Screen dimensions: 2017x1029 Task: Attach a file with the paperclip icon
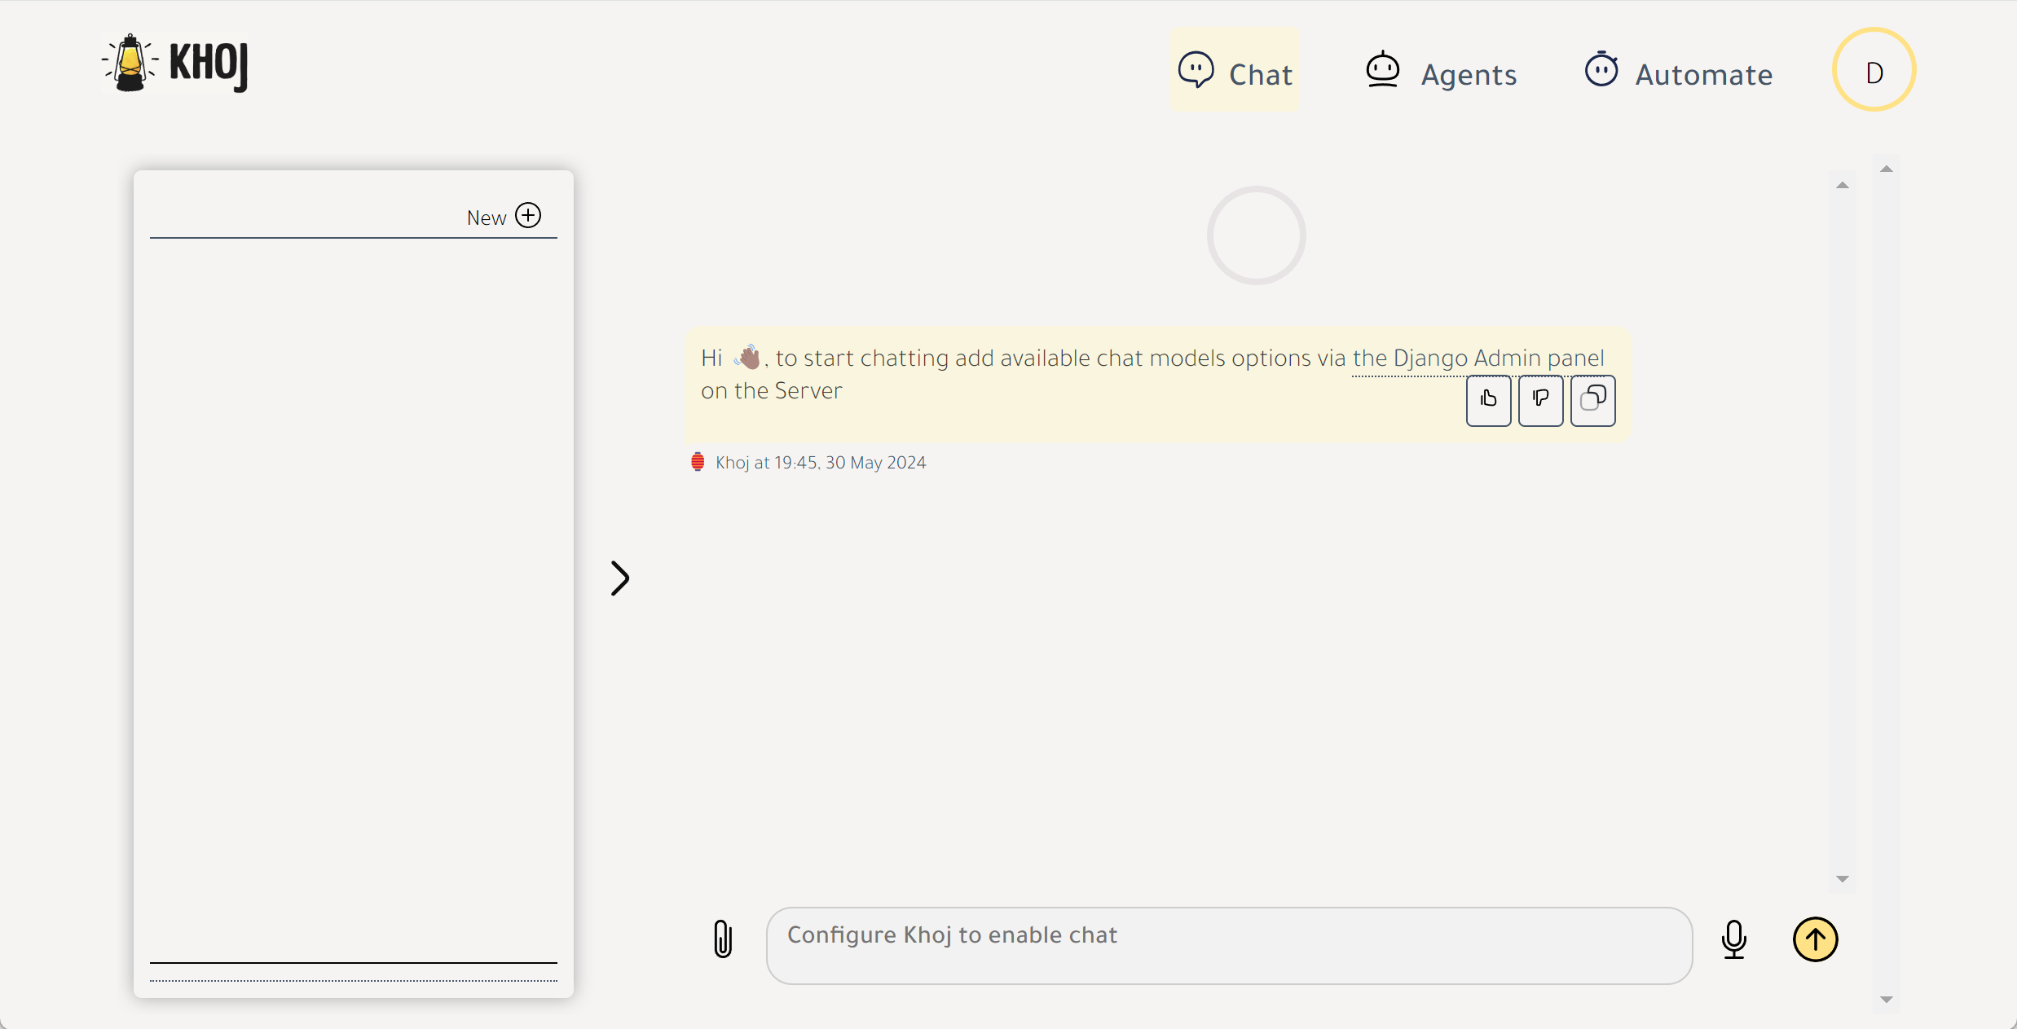coord(723,939)
